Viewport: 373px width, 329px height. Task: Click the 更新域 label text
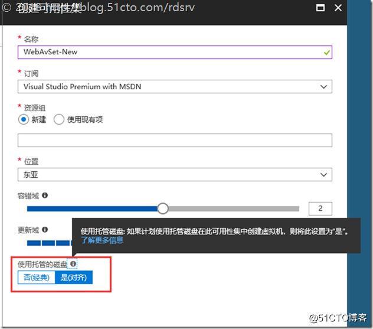[x=28, y=230]
